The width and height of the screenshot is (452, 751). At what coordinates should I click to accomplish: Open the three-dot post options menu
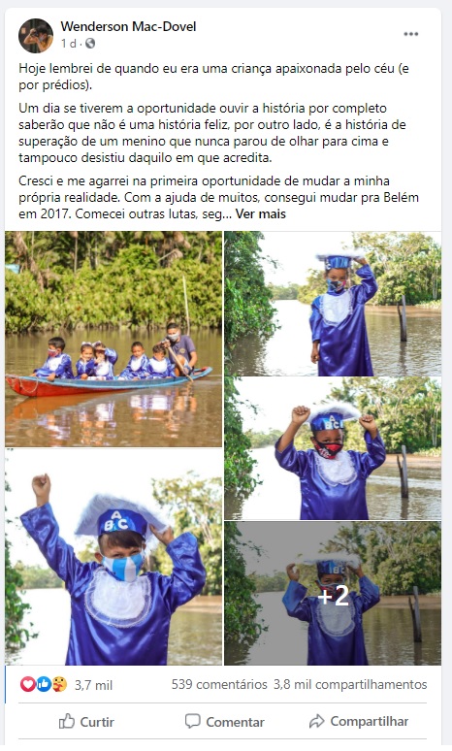[x=411, y=34]
